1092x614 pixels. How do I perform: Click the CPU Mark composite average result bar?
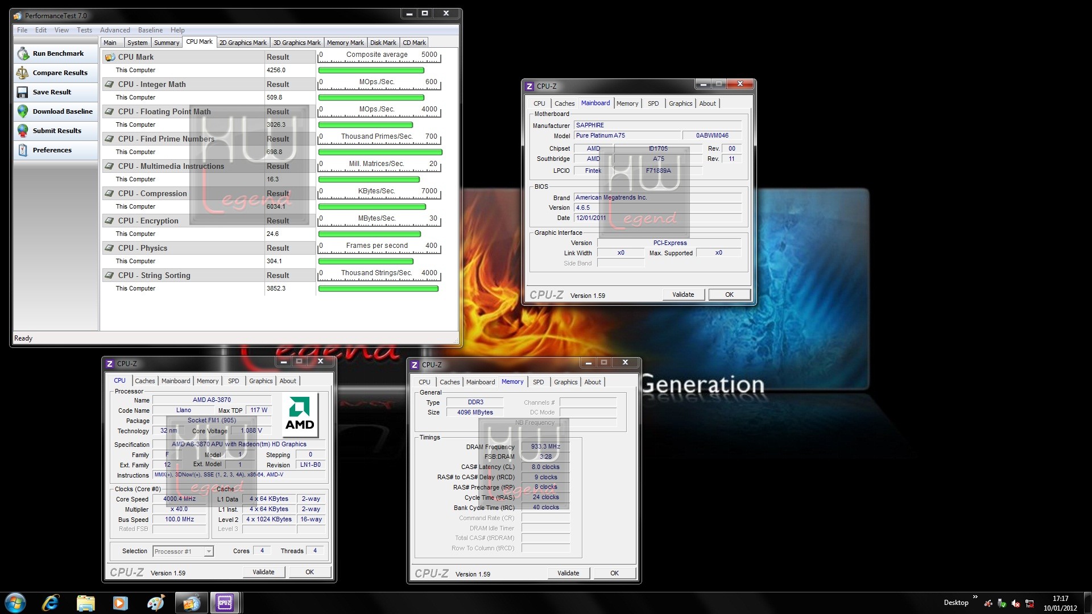[371, 70]
